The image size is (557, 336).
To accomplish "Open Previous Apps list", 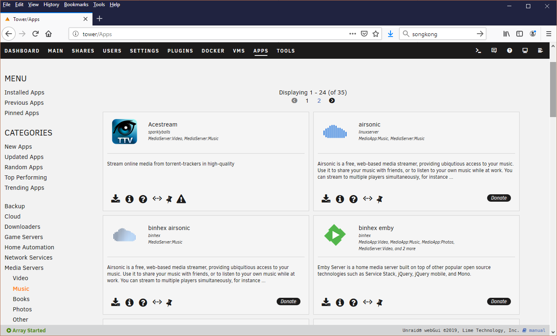I will click(24, 103).
